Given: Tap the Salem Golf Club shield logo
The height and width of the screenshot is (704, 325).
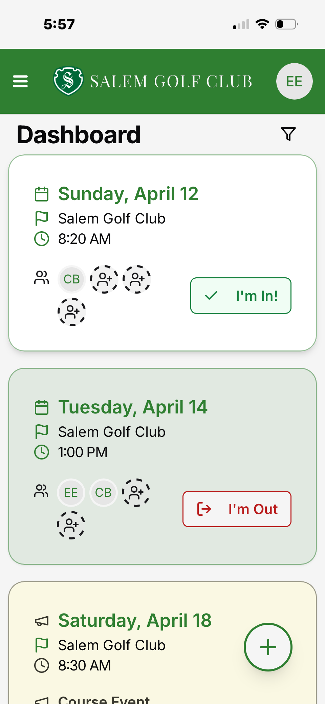Looking at the screenshot, I should 68,81.
